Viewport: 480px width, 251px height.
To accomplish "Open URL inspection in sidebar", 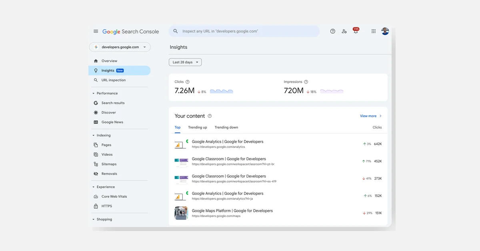I will coord(119,80).
